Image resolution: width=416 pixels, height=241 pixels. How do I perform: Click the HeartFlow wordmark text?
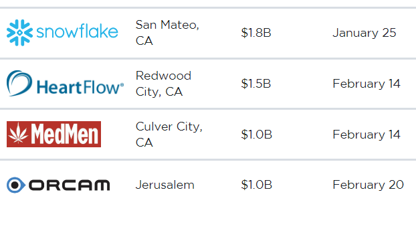[x=80, y=87]
